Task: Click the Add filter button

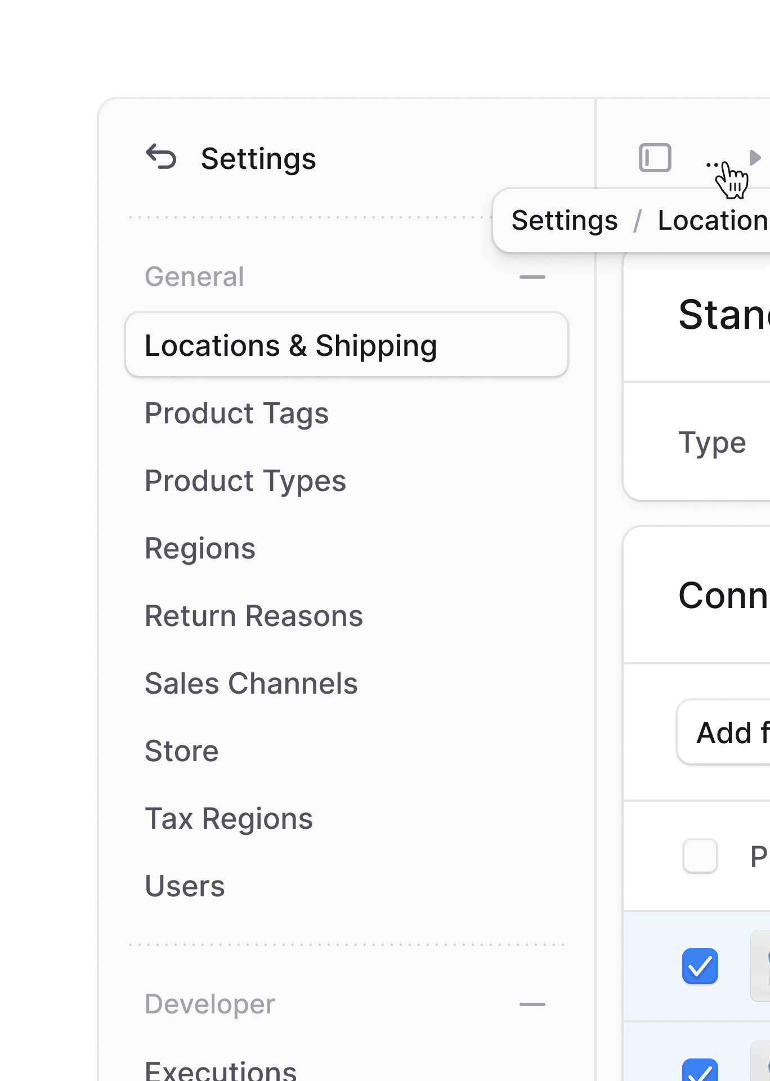Action: 724,732
